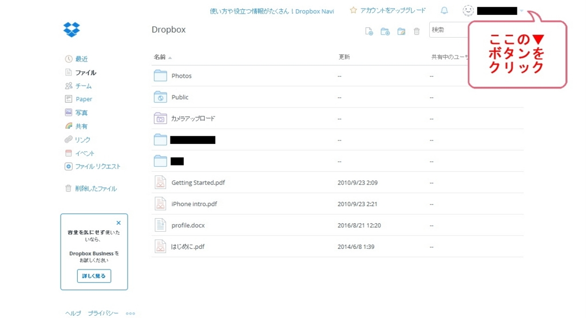Sort by the 更新 column header
This screenshot has height=318, width=586.
pyautogui.click(x=344, y=57)
